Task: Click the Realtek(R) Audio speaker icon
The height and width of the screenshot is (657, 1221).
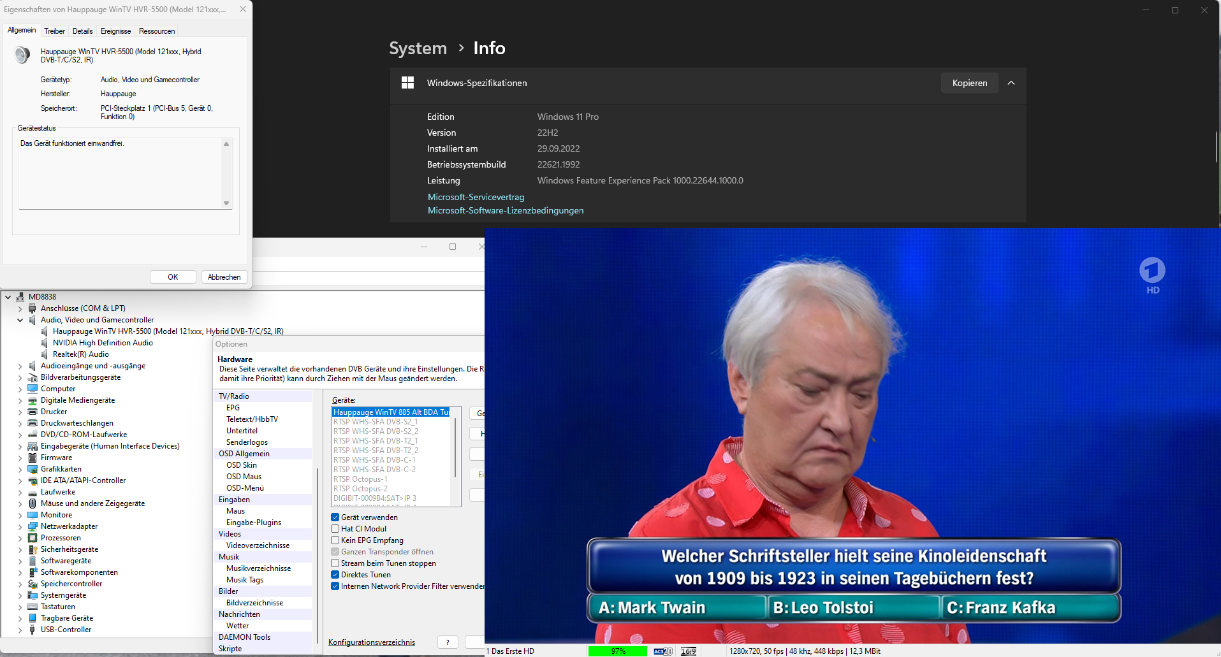Action: (x=45, y=354)
